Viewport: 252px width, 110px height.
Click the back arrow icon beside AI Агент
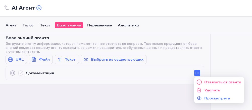point(6,8)
